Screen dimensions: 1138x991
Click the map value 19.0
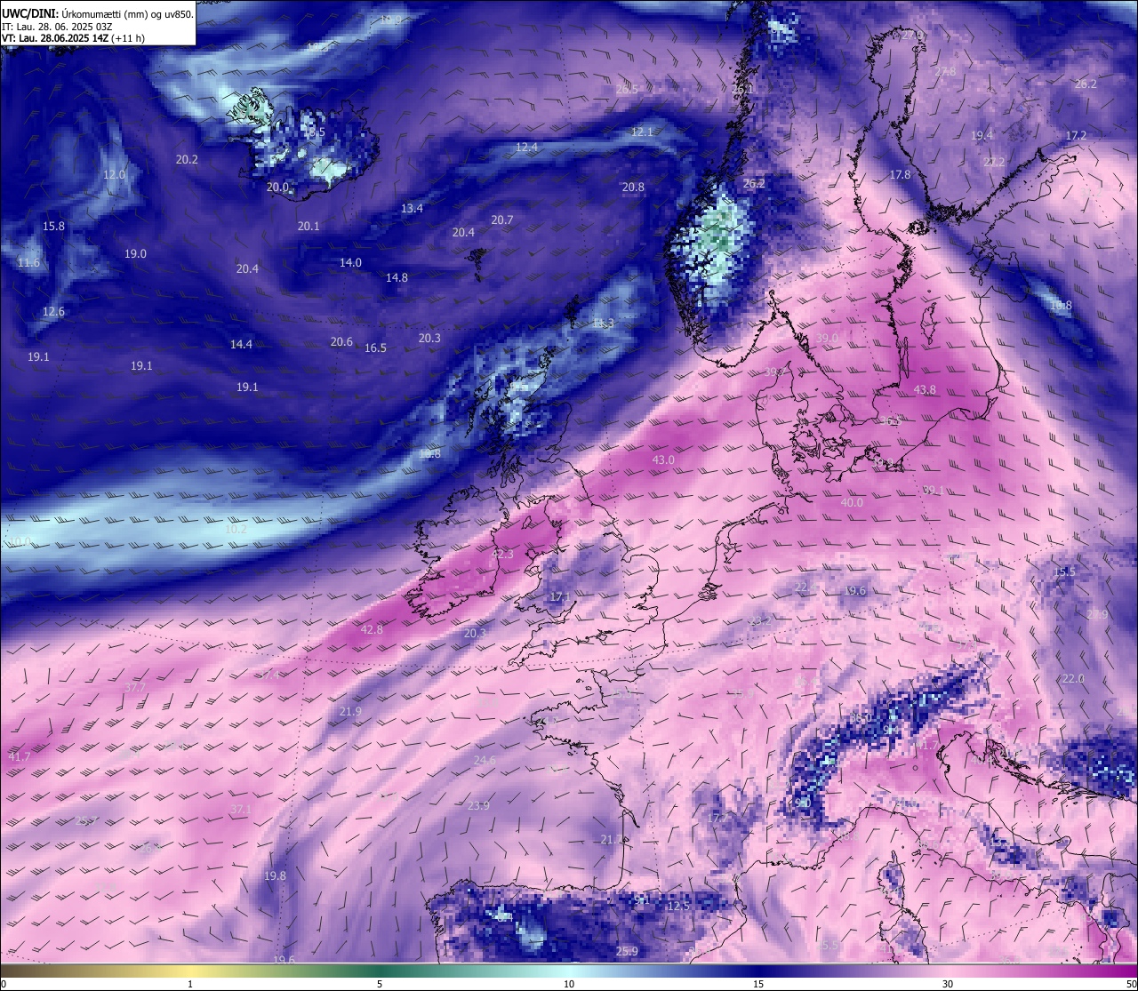point(135,254)
